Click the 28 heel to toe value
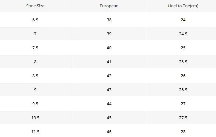The width and height of the screenshot is (216, 137). pyautogui.click(x=183, y=132)
